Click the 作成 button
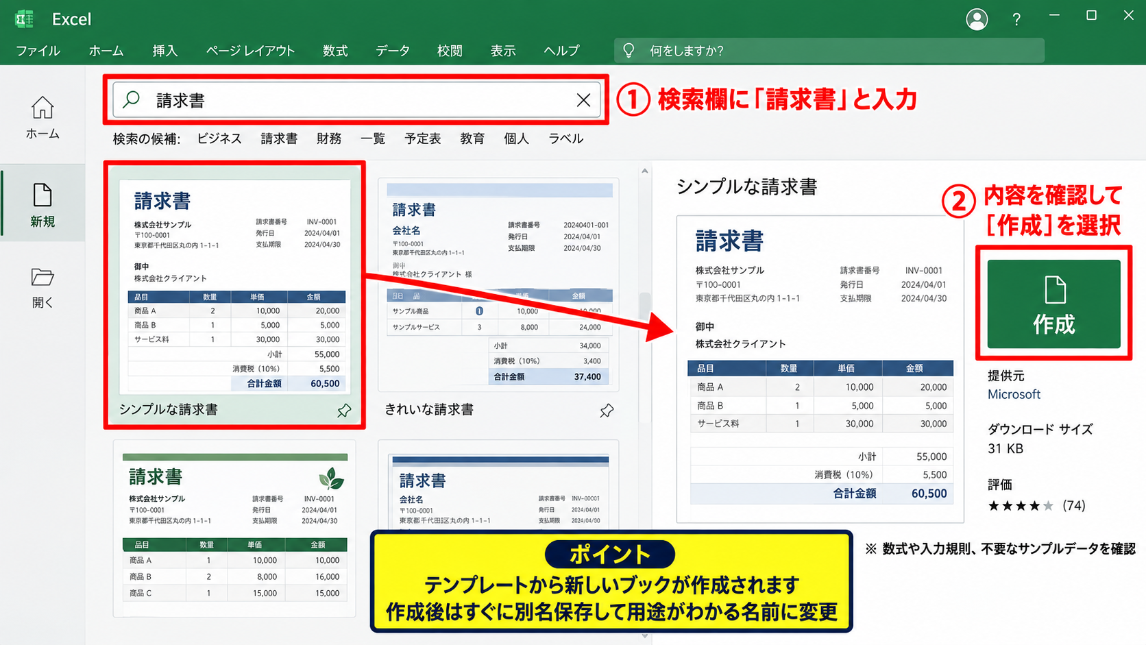The width and height of the screenshot is (1146, 645). pyautogui.click(x=1053, y=304)
